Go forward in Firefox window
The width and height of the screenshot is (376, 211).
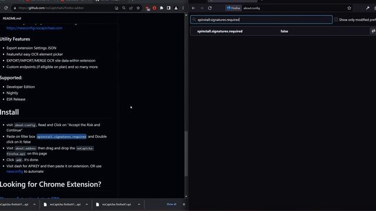(202, 8)
